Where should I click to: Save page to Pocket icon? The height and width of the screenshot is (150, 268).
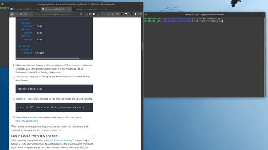tap(90, 15)
